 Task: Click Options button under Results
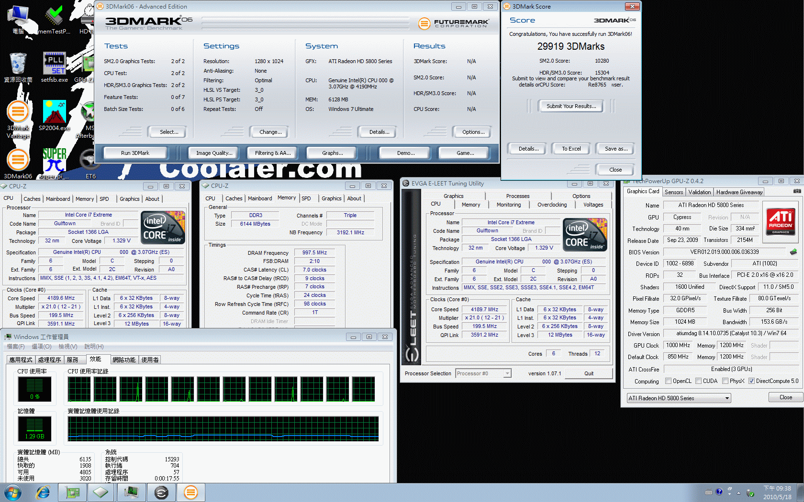coord(473,132)
